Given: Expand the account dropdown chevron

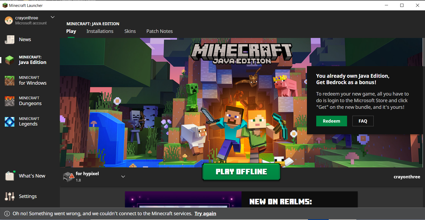Looking at the screenshot, I should [x=53, y=17].
